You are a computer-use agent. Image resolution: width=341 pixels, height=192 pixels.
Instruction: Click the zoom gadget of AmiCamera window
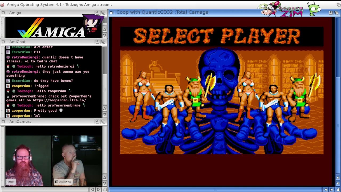pyautogui.click(x=97, y=121)
